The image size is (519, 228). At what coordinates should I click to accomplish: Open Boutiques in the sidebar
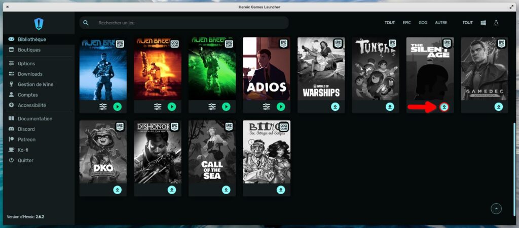(29, 50)
